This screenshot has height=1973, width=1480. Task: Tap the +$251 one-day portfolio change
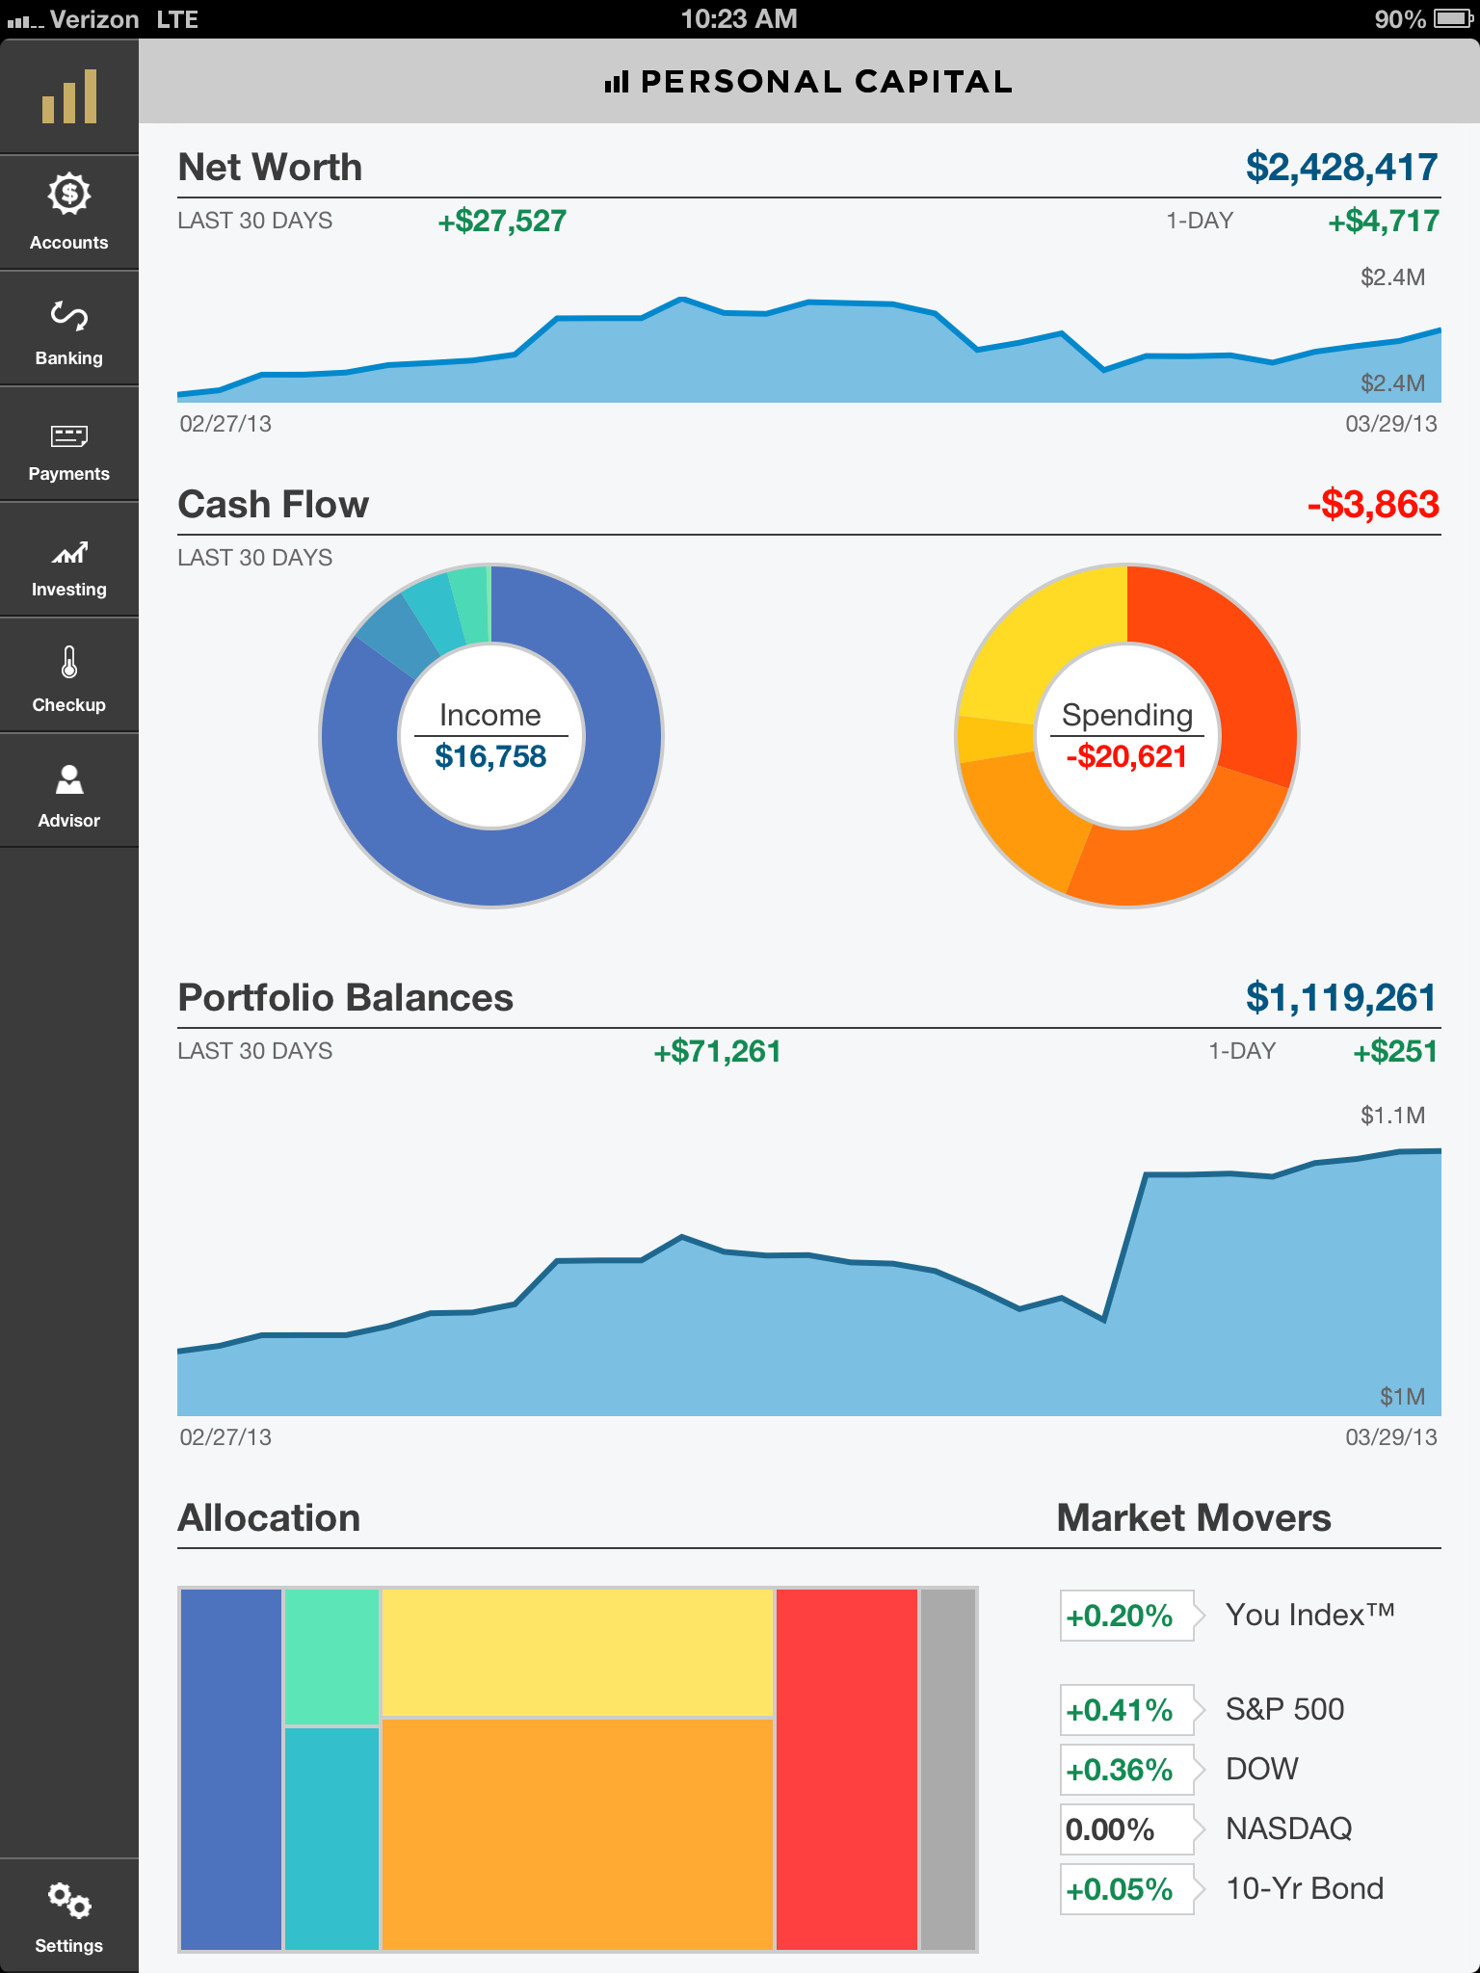click(x=1395, y=1051)
